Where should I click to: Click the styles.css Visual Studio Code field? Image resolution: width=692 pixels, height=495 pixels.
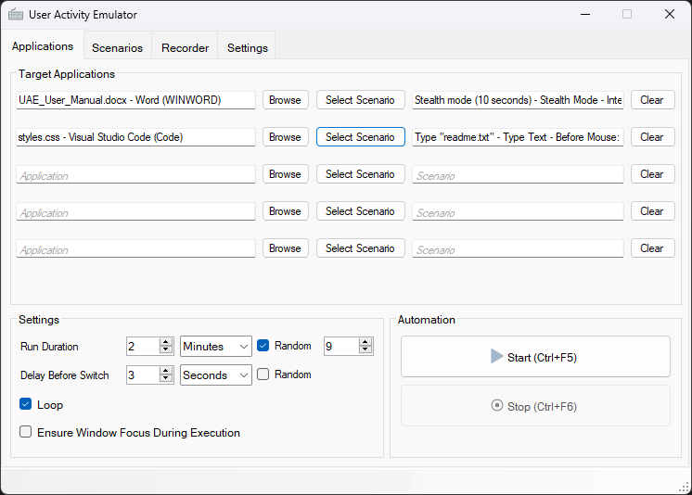pyautogui.click(x=135, y=137)
